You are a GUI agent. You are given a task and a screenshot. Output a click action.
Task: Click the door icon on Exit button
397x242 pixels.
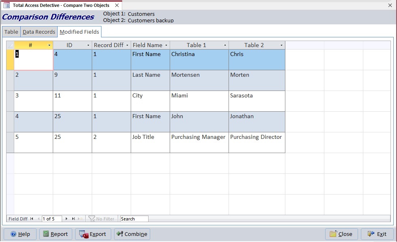371,234
